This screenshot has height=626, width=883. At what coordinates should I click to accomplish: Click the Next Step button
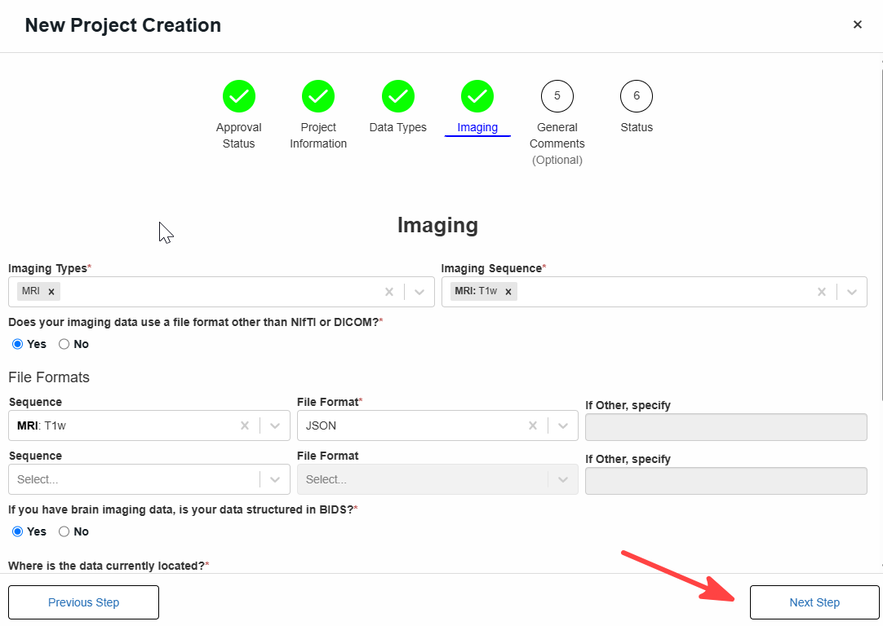814,602
